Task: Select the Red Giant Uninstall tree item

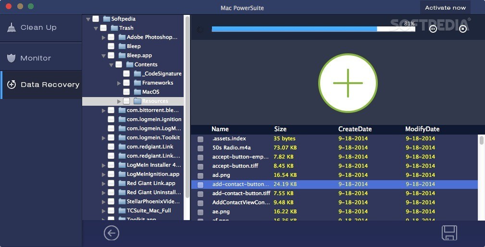Action: (154, 192)
